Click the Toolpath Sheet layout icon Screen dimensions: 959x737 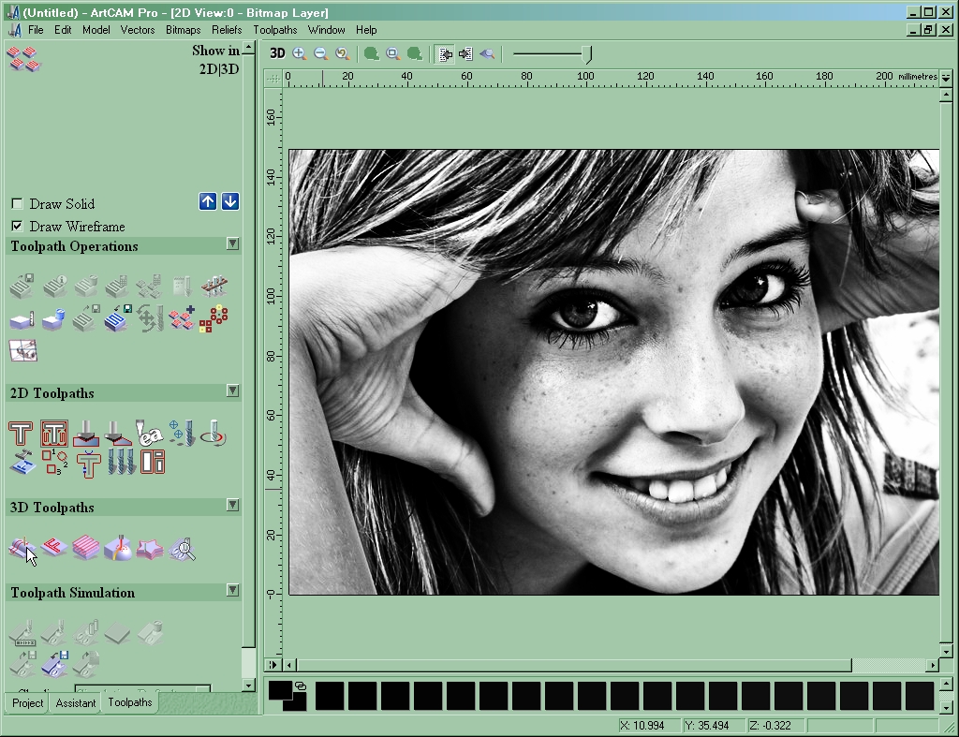point(23,351)
